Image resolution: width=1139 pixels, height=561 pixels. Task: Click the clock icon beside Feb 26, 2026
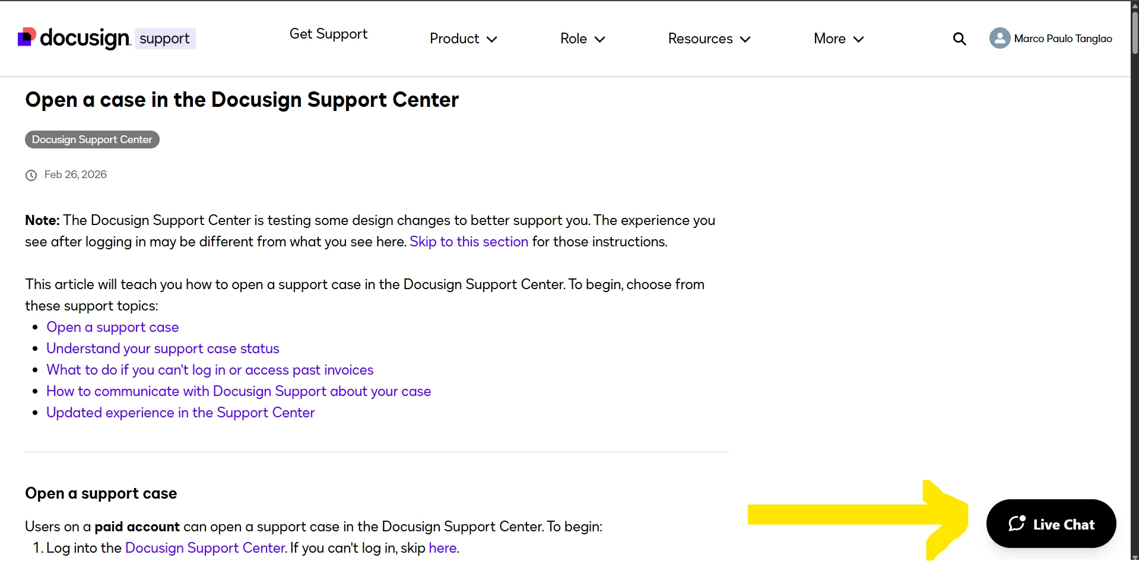click(31, 175)
